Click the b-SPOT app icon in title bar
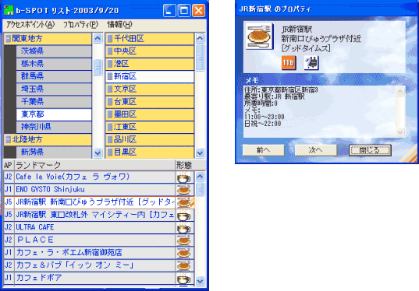Image resolution: width=419 pixels, height=291 pixels. [x=9, y=10]
